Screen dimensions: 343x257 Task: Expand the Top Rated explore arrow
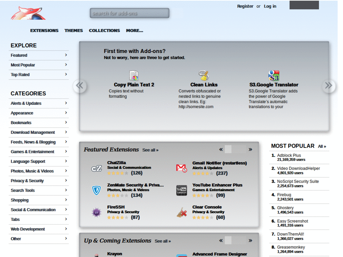tap(66, 74)
